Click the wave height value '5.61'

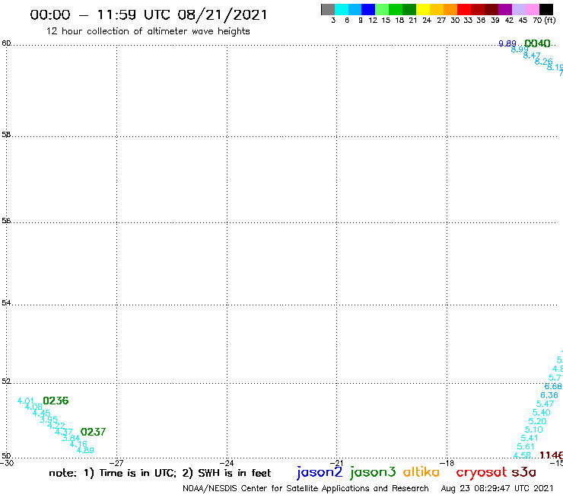(526, 447)
